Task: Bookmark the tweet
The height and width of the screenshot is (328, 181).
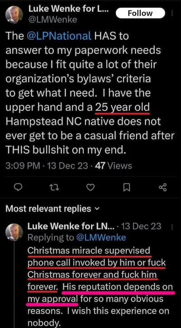Action: pyautogui.click(x=127, y=188)
